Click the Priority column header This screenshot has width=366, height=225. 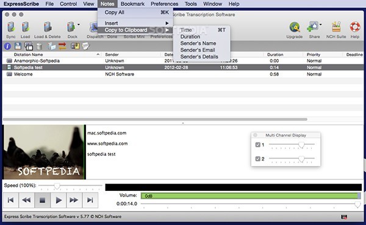[323, 55]
